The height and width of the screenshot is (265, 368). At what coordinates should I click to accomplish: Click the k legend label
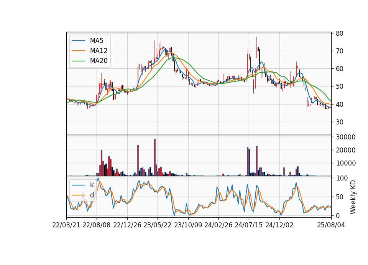[x=92, y=185]
